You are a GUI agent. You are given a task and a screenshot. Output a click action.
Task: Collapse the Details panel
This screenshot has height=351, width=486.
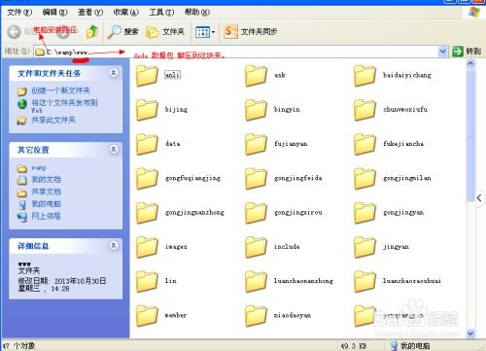point(114,246)
